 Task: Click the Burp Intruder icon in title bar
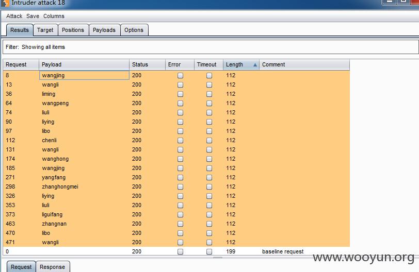point(5,3)
